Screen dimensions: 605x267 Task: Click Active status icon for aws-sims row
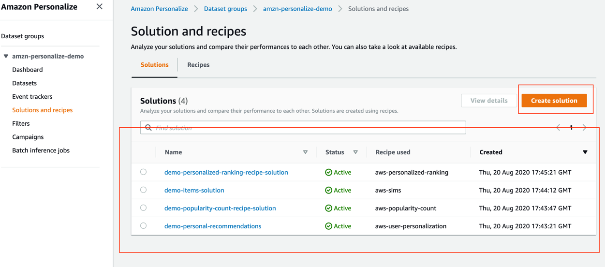coord(329,190)
